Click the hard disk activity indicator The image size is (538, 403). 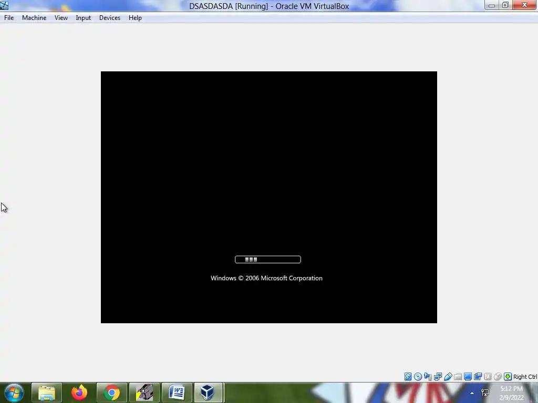point(408,377)
